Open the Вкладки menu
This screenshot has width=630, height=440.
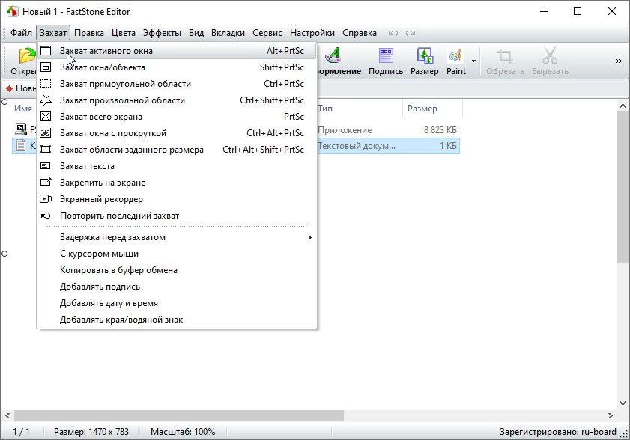pos(228,33)
